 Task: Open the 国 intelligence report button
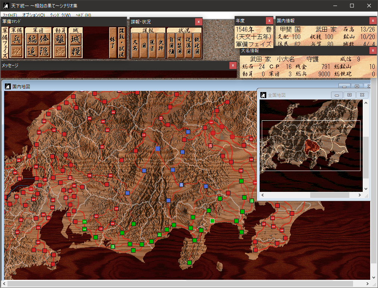point(144,45)
